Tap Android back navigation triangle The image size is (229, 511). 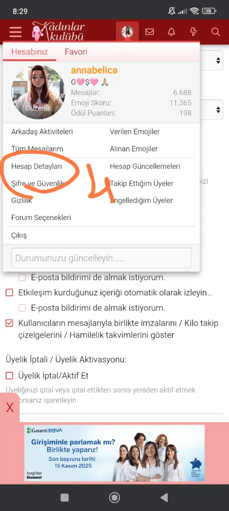[x=164, y=498]
